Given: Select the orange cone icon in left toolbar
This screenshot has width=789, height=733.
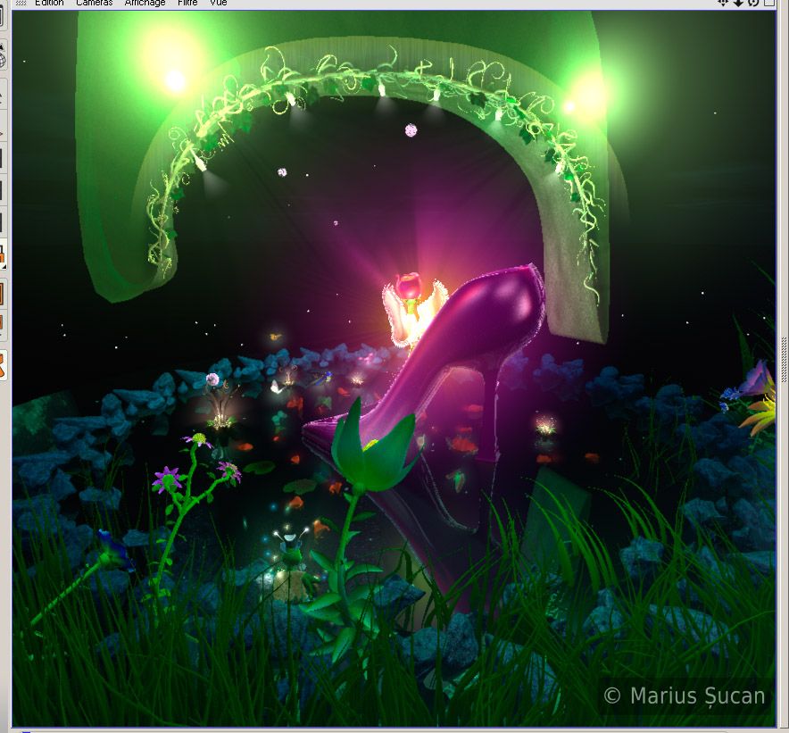Looking at the screenshot, I should click(3, 366).
